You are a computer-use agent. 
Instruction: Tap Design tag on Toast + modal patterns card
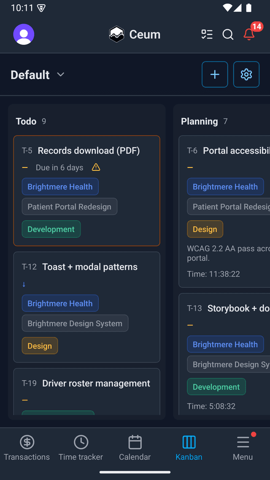(x=40, y=345)
